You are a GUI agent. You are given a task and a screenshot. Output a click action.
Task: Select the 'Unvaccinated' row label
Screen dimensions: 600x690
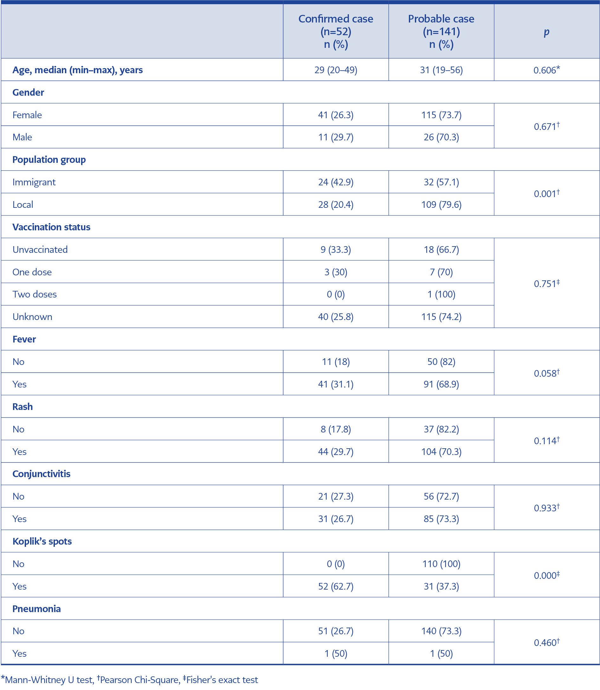40,250
